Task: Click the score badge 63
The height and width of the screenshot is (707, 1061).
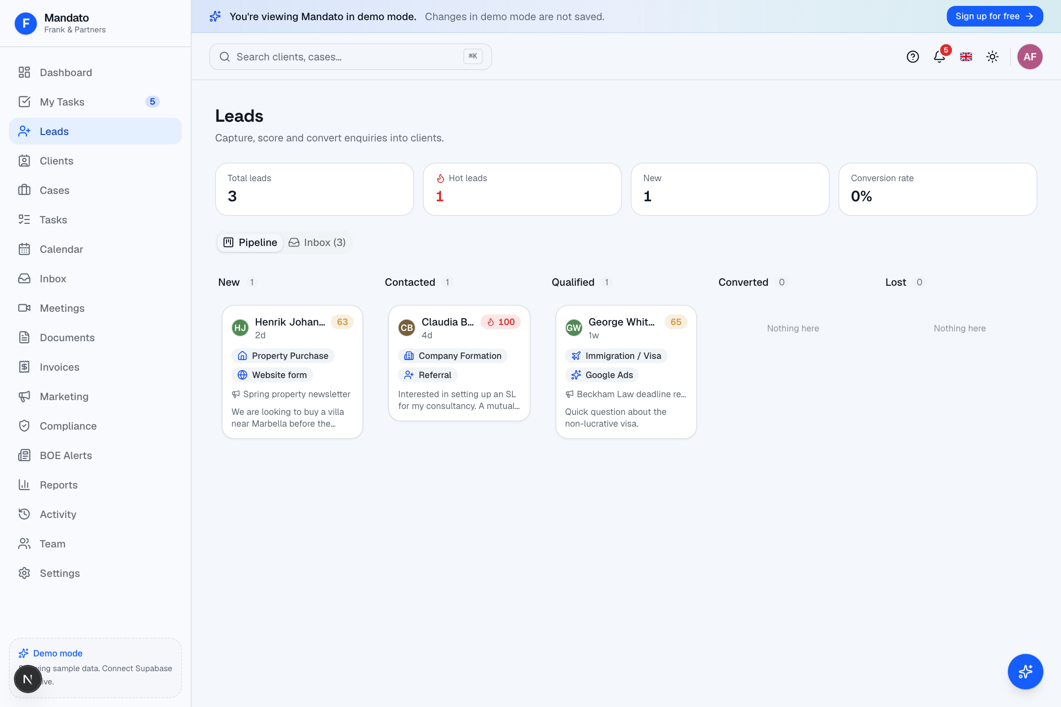Action: point(342,322)
